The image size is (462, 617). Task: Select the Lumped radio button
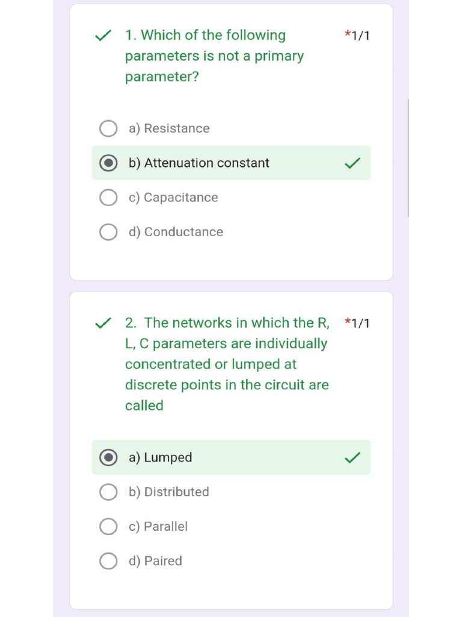pyautogui.click(x=108, y=458)
